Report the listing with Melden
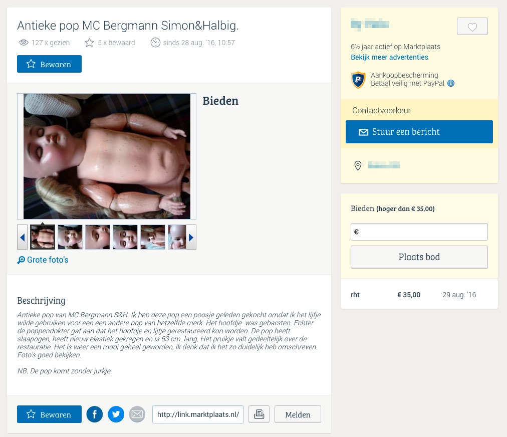 pos(298,414)
